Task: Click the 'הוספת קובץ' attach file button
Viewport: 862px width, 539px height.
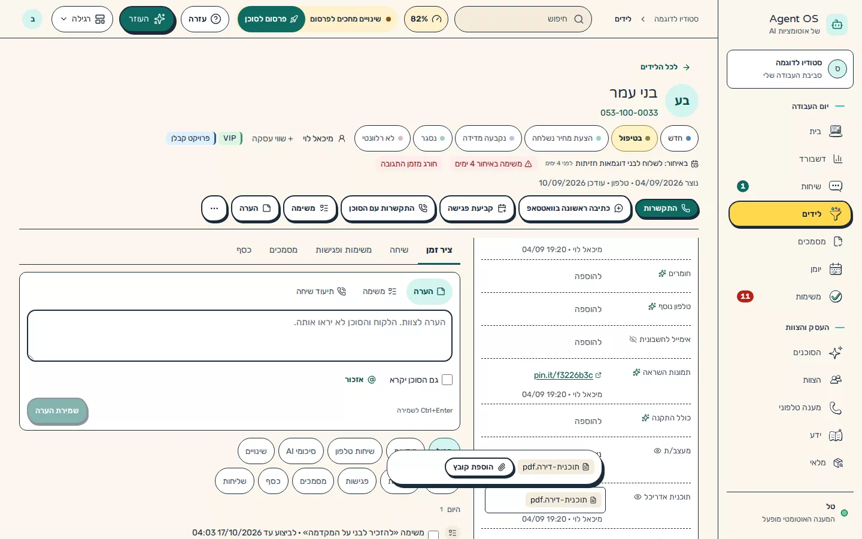Action: 479,467
